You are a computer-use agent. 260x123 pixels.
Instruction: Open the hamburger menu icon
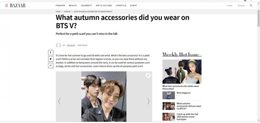[6, 6]
